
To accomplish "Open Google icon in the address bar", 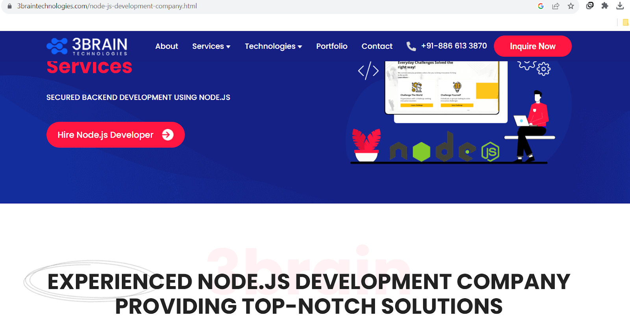I will (x=541, y=6).
